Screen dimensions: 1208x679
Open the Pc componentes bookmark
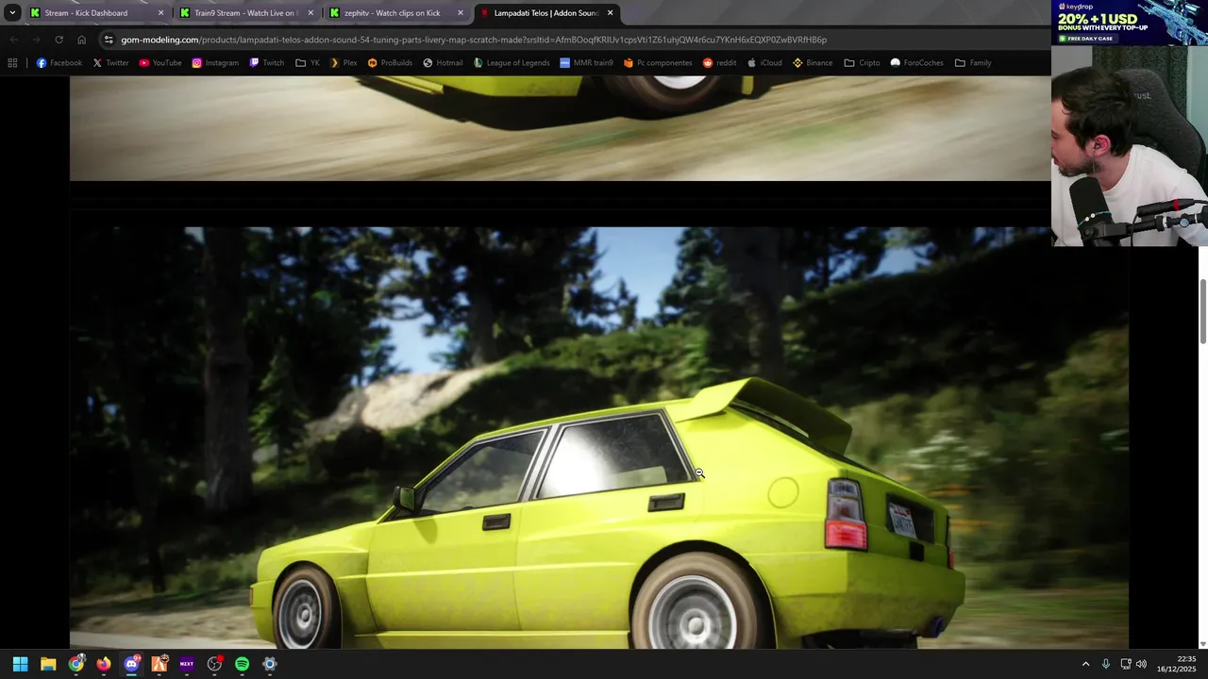658,63
